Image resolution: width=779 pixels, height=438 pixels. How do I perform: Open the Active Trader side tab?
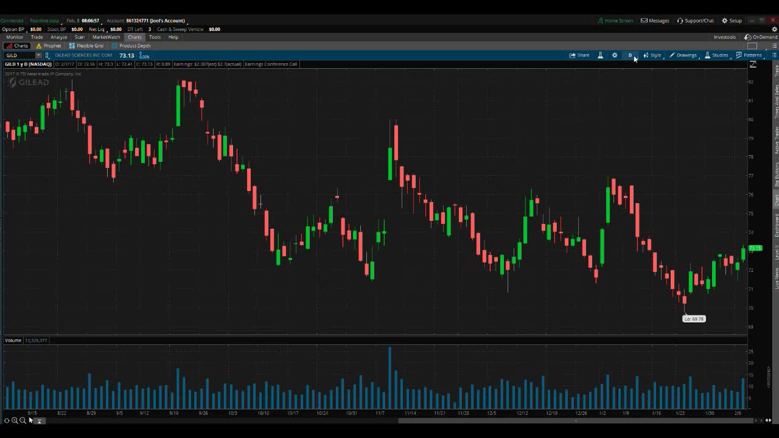776,140
